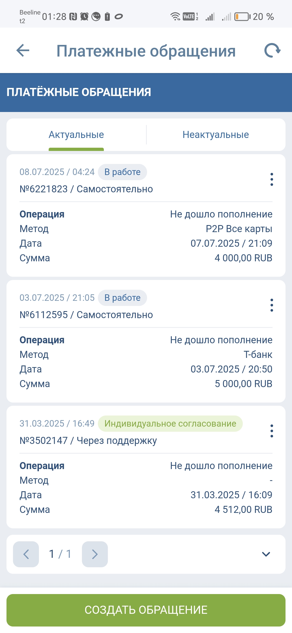Screen dimensions: 292x633
Task: Open options menu for request №6221823
Action: (x=272, y=180)
